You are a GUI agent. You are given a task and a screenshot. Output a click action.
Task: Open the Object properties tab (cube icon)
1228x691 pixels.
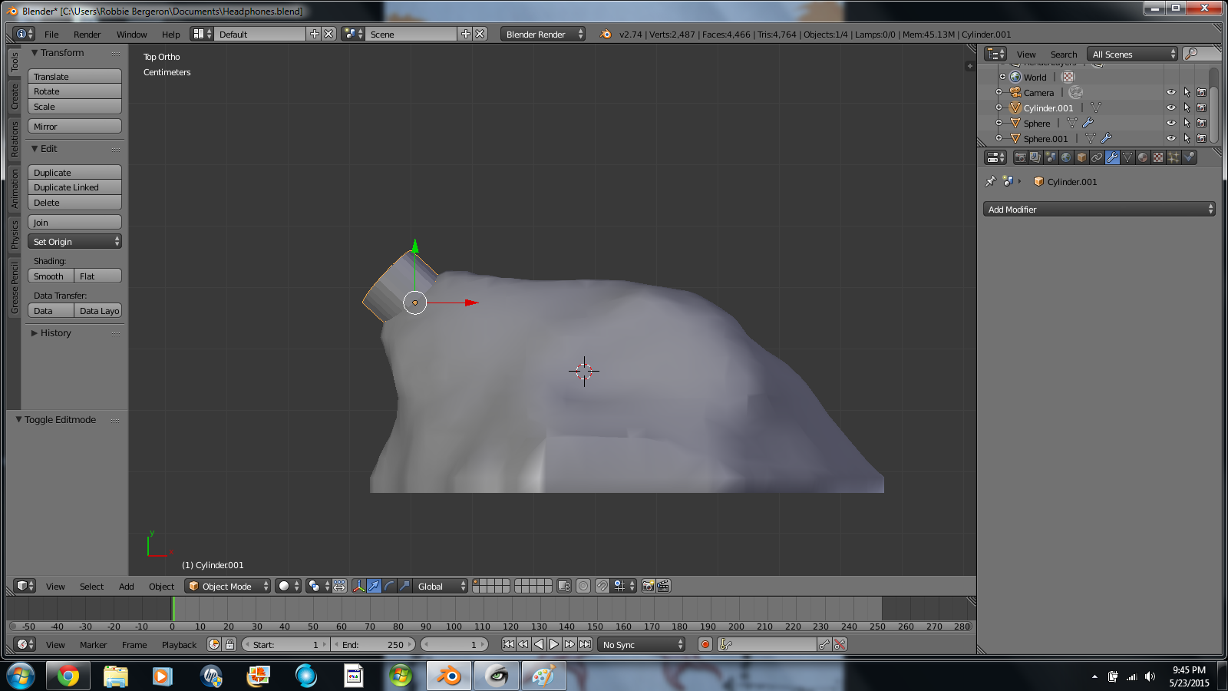pos(1081,157)
